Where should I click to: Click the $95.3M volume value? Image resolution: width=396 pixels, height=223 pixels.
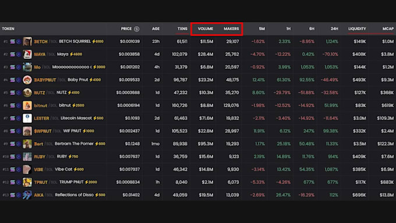coord(206,144)
